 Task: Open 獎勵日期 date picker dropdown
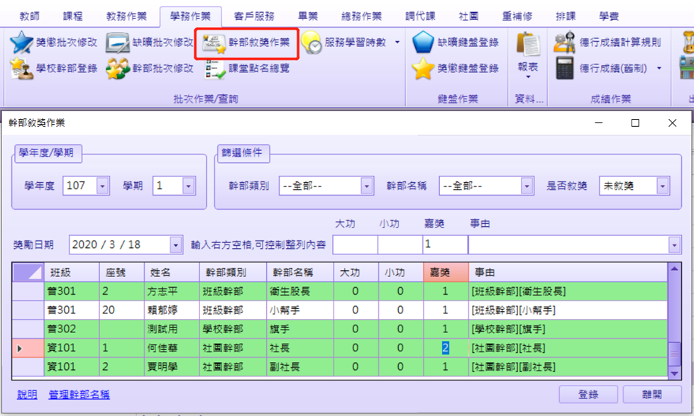coord(176,245)
